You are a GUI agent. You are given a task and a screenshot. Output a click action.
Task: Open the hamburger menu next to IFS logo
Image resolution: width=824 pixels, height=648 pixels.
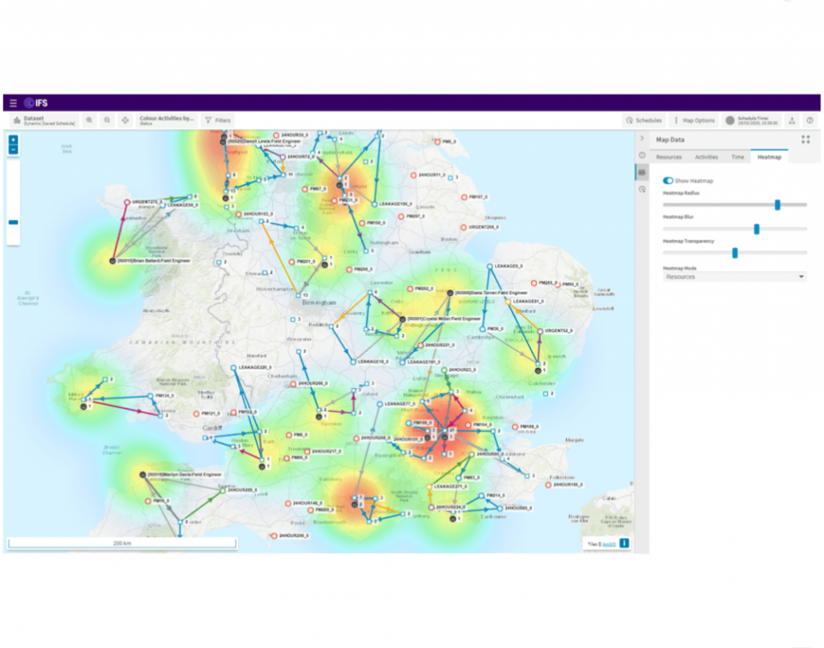point(13,103)
